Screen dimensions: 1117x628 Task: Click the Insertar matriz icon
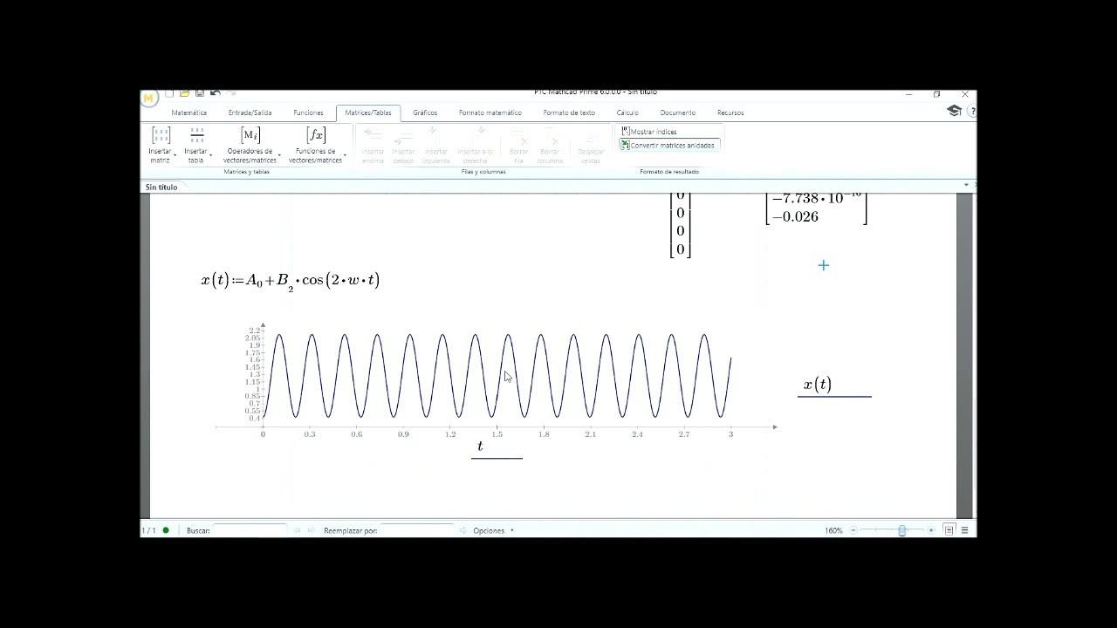pyautogui.click(x=161, y=135)
